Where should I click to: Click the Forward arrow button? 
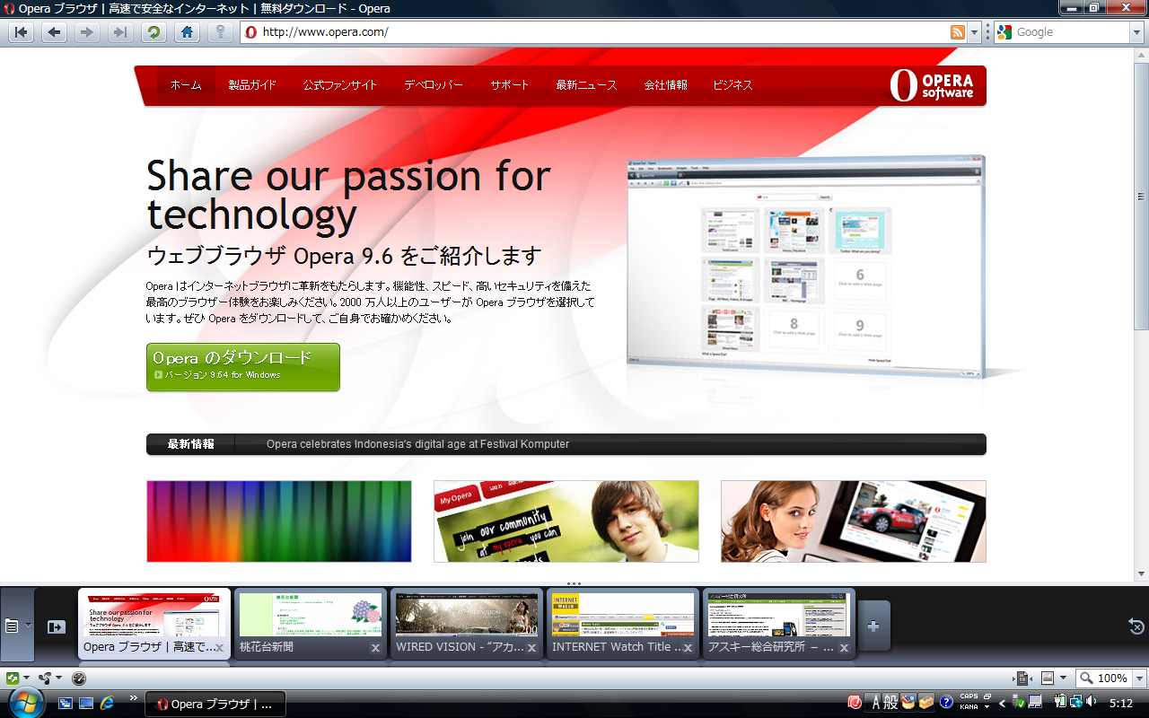coord(86,32)
